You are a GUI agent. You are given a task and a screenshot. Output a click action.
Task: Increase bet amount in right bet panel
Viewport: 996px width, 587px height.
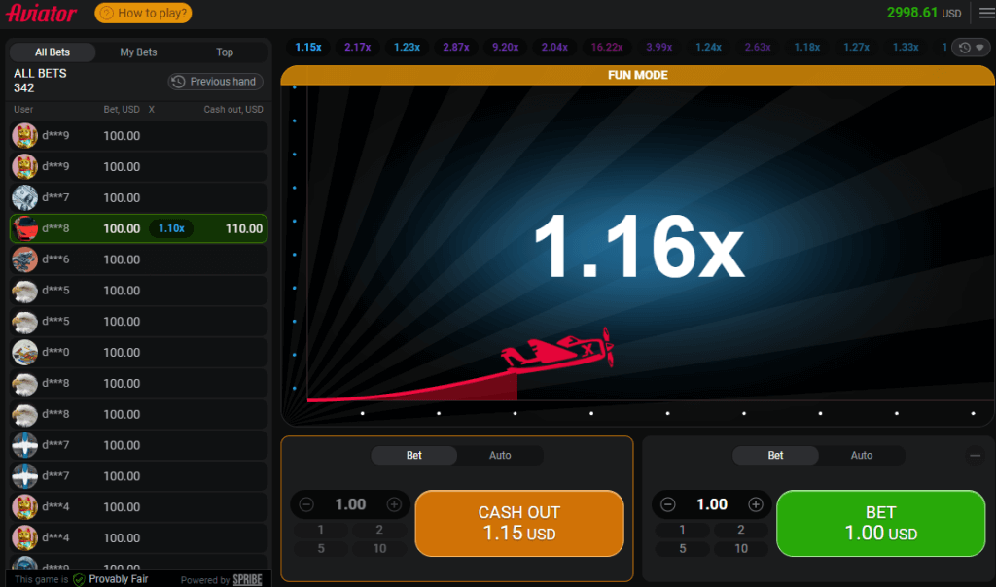coord(756,504)
